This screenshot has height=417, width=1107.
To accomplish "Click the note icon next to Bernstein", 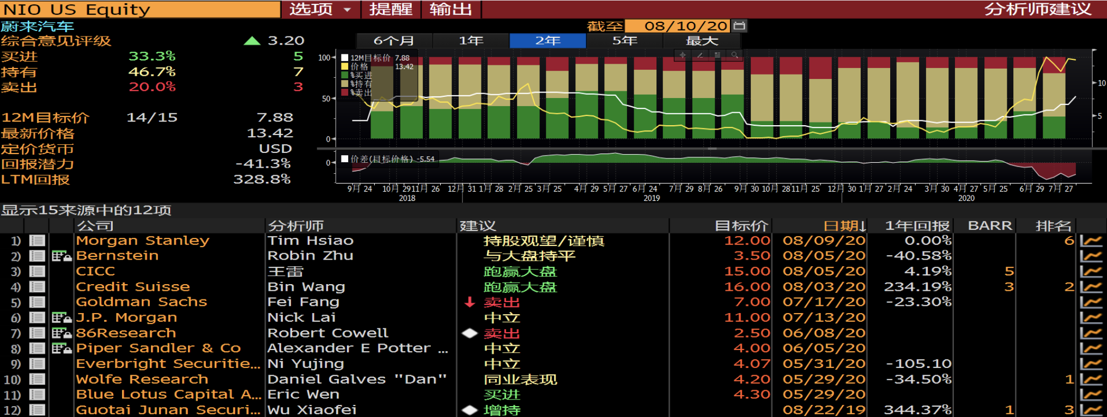I will point(62,256).
